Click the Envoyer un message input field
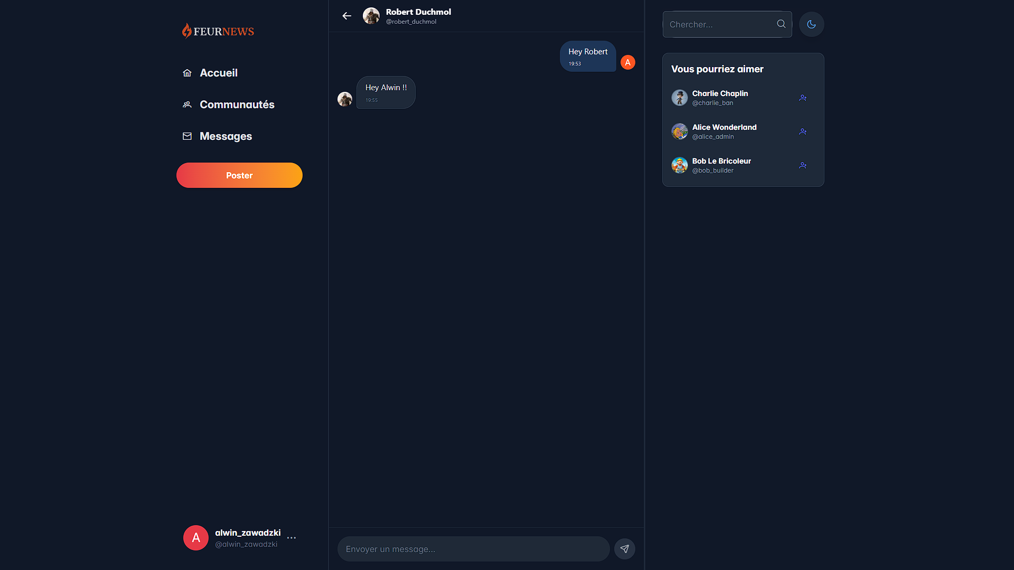The image size is (1014, 570). [x=473, y=548]
